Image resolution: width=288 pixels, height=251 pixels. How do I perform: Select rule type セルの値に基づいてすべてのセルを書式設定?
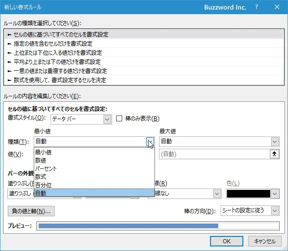pyautogui.click(x=144, y=34)
